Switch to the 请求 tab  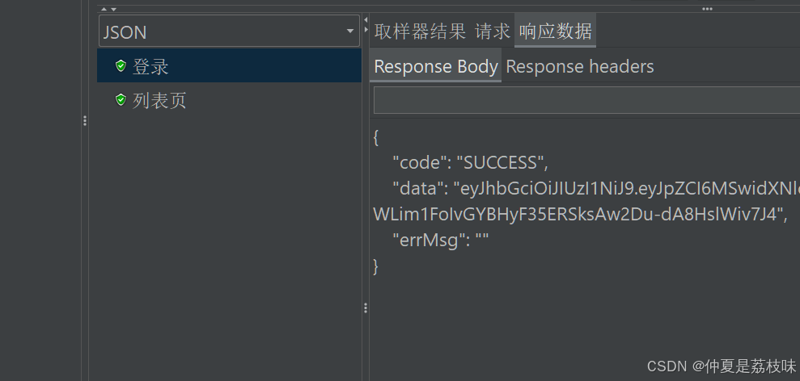[493, 31]
